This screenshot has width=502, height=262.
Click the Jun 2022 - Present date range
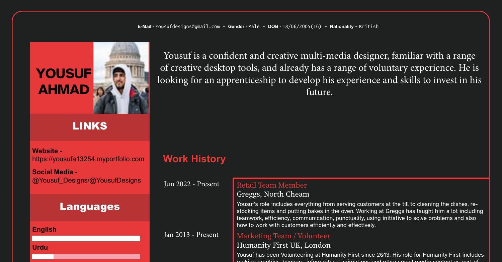click(191, 184)
